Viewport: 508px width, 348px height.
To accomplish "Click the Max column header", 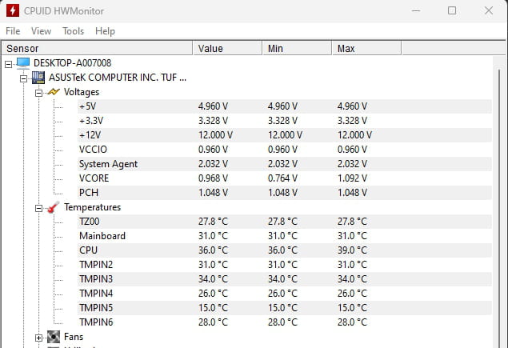I will [366, 49].
